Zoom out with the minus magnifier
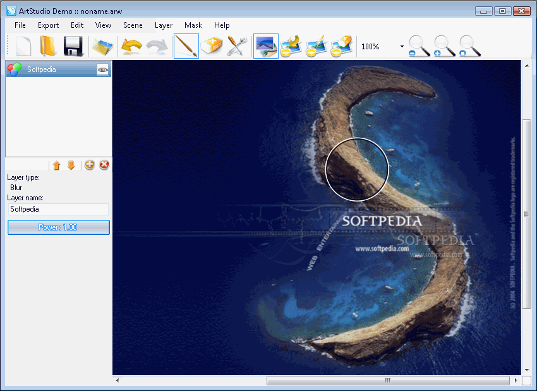 coord(419,46)
